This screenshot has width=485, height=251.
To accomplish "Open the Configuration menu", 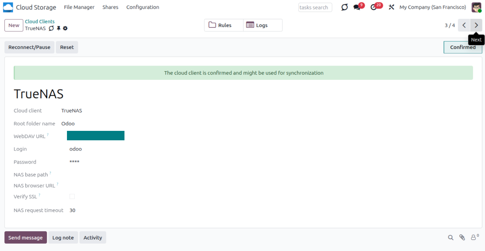I will coord(142,7).
